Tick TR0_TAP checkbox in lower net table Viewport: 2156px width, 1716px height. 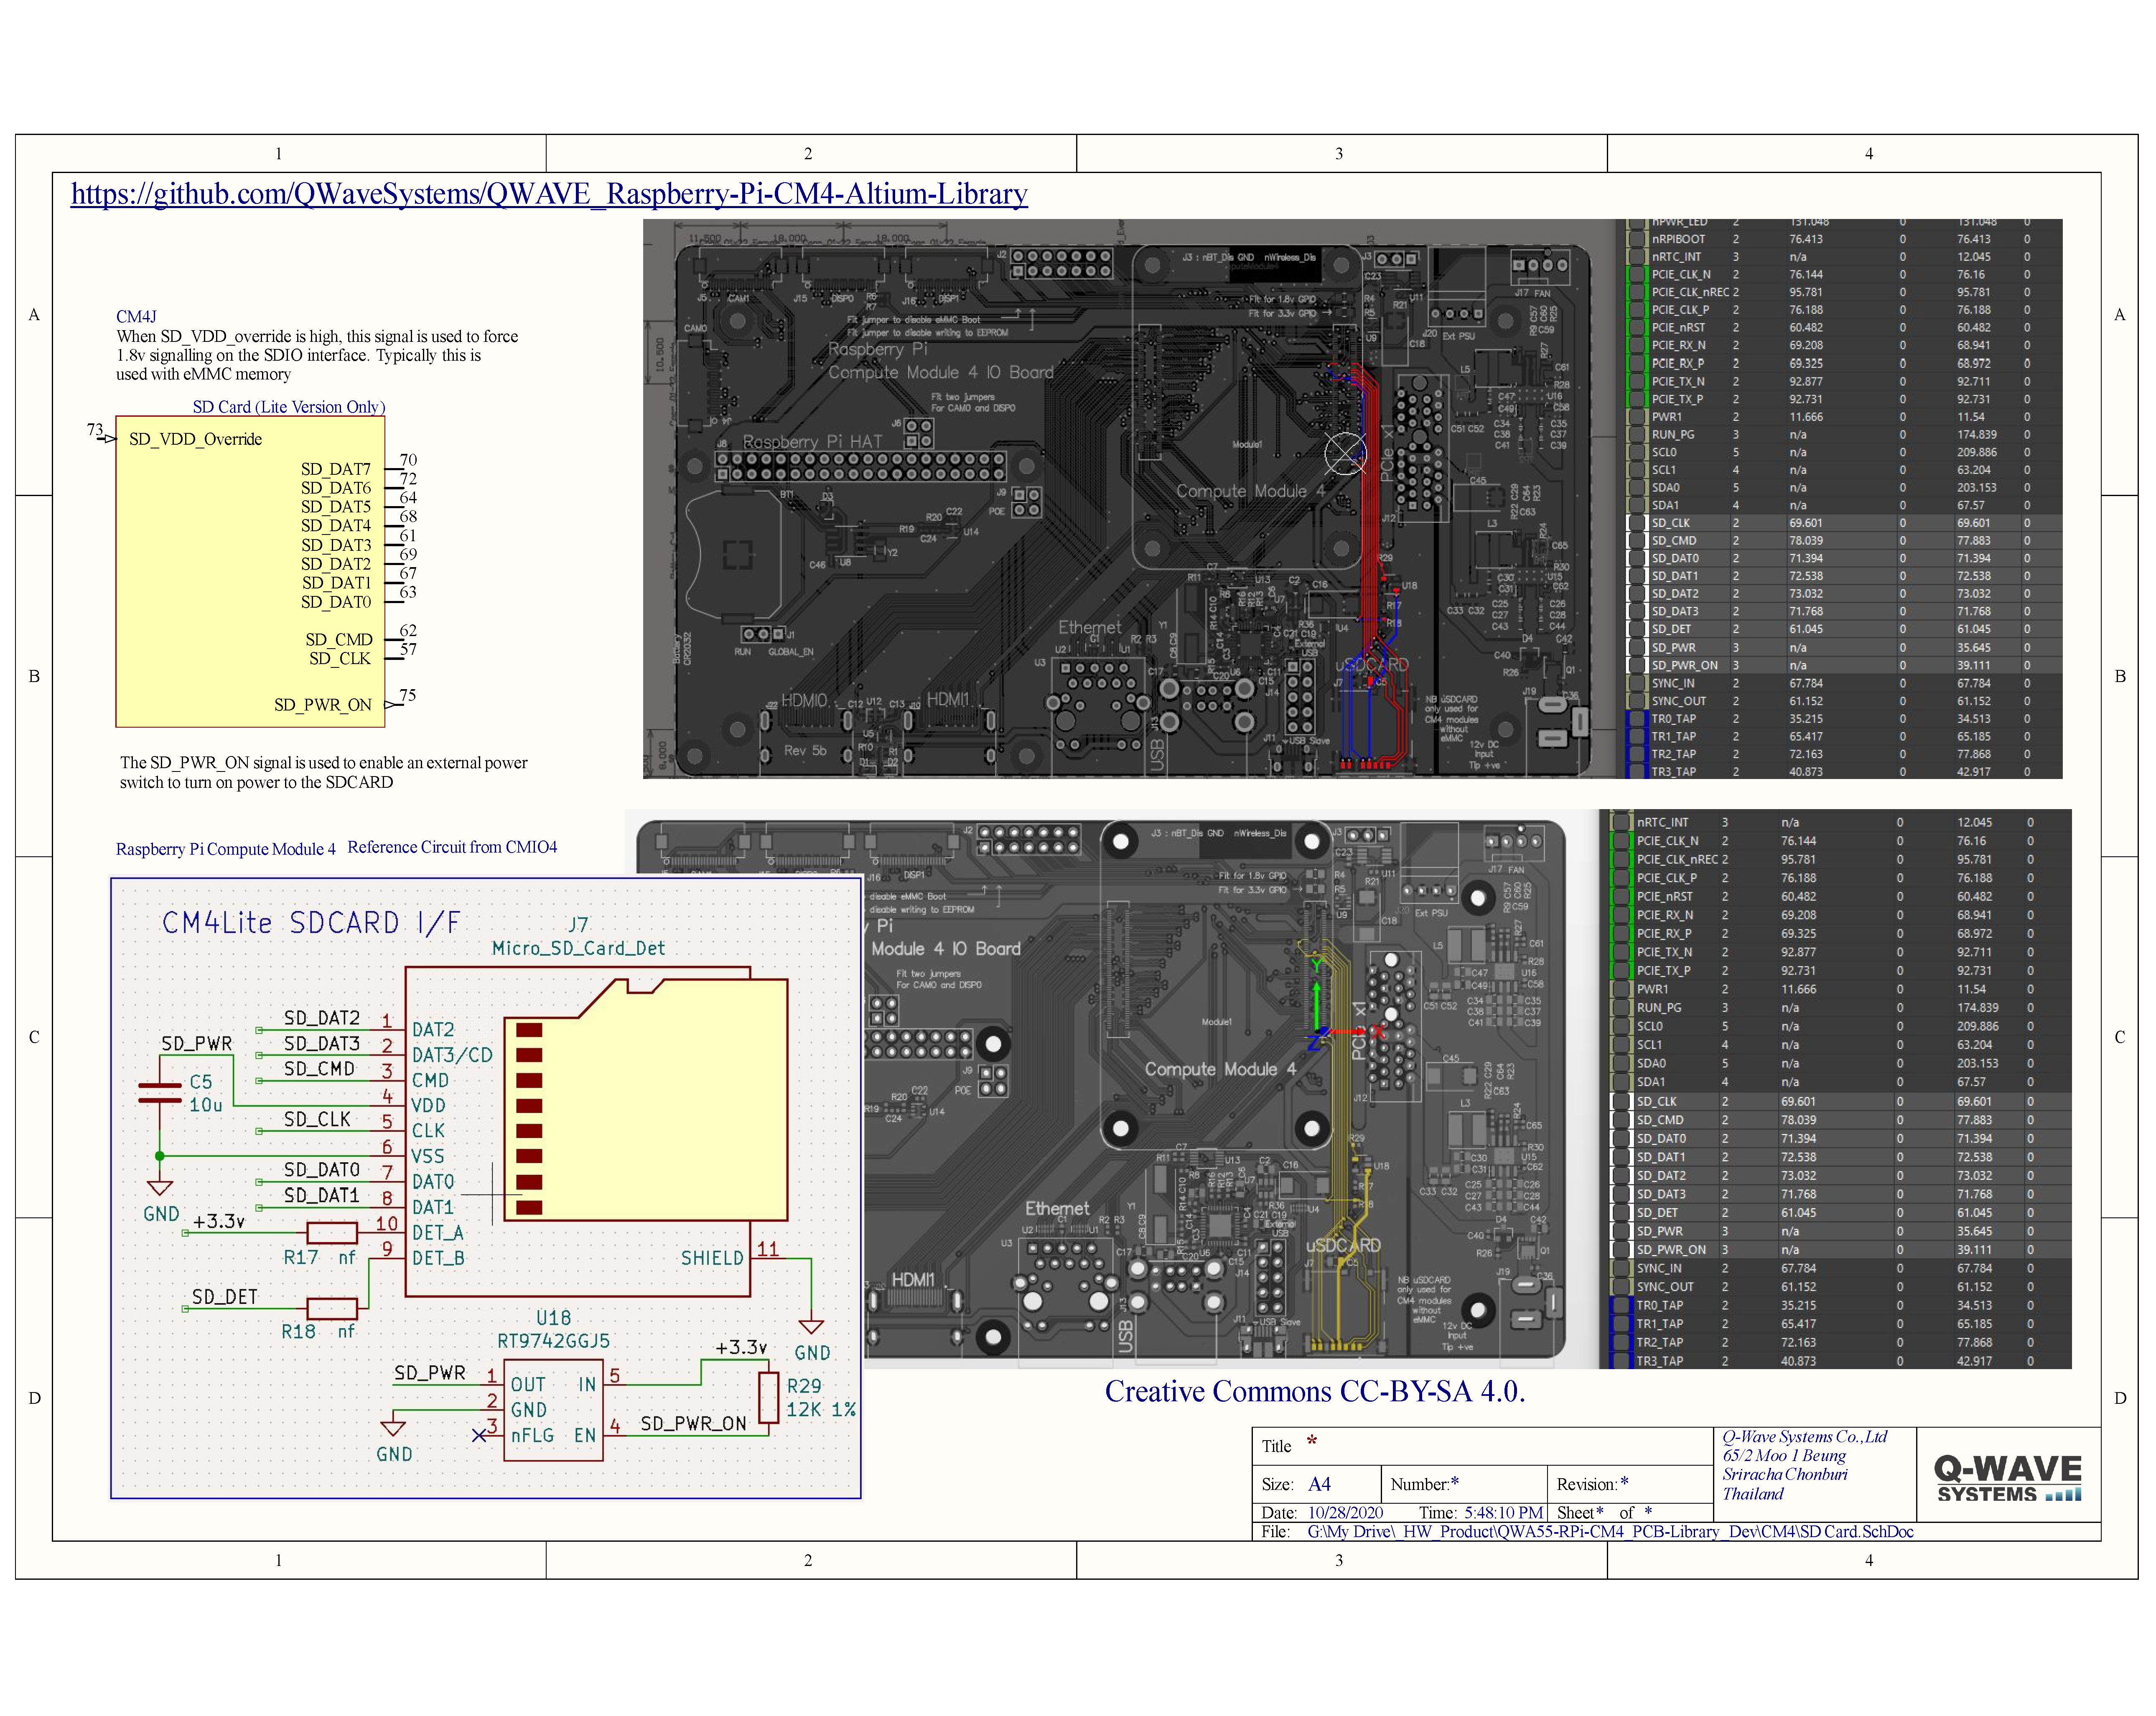click(1621, 1305)
